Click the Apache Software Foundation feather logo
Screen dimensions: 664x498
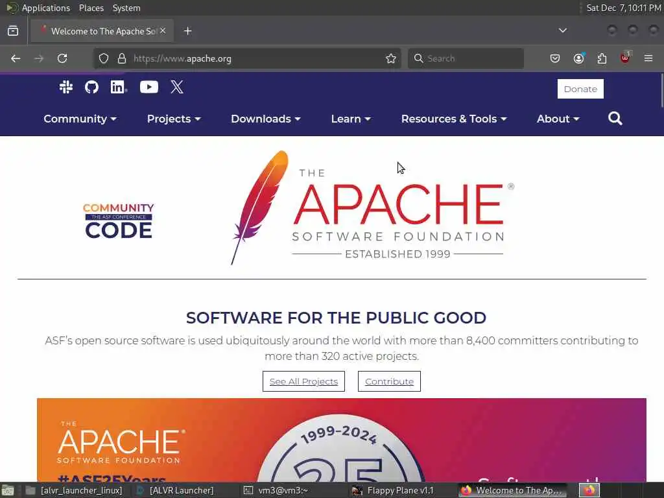(x=372, y=207)
